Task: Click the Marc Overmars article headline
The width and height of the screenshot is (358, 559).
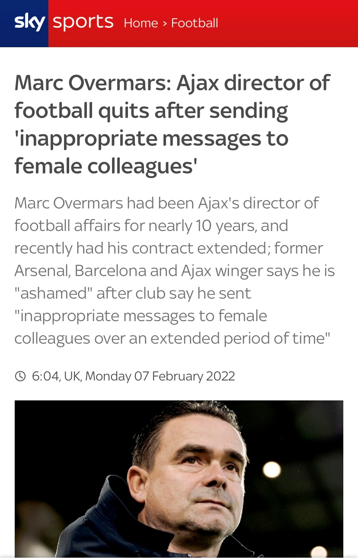Action: [x=172, y=124]
